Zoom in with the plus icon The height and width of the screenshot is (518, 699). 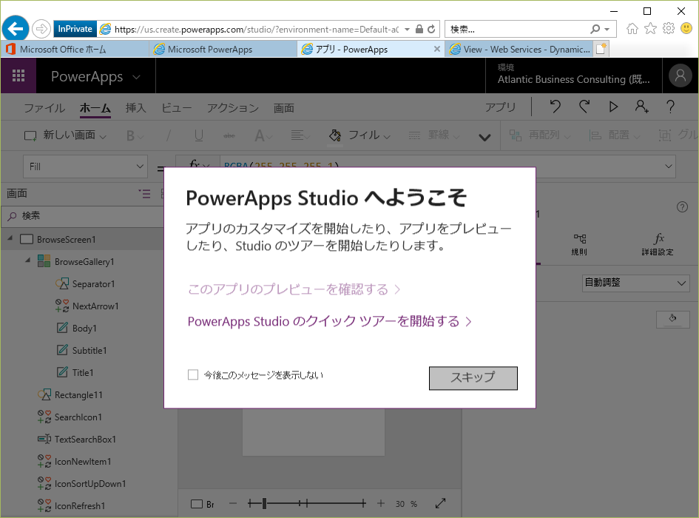coord(381,504)
